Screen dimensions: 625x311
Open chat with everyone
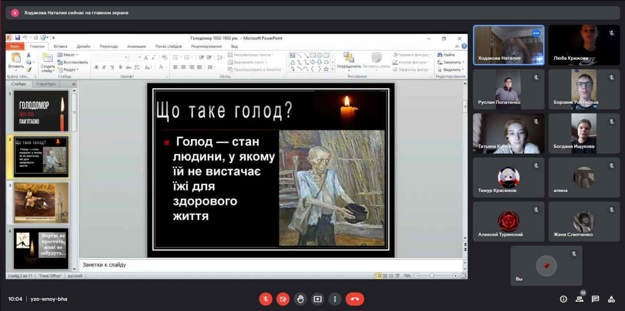point(595,299)
